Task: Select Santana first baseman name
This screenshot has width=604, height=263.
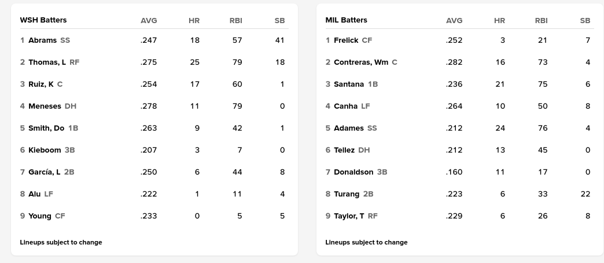Action: [349, 84]
